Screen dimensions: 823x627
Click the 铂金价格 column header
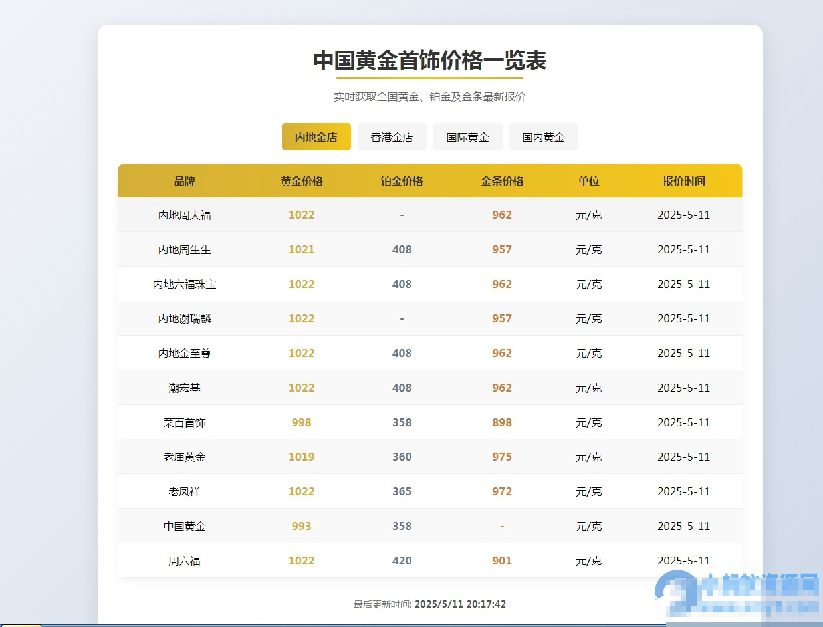402,181
